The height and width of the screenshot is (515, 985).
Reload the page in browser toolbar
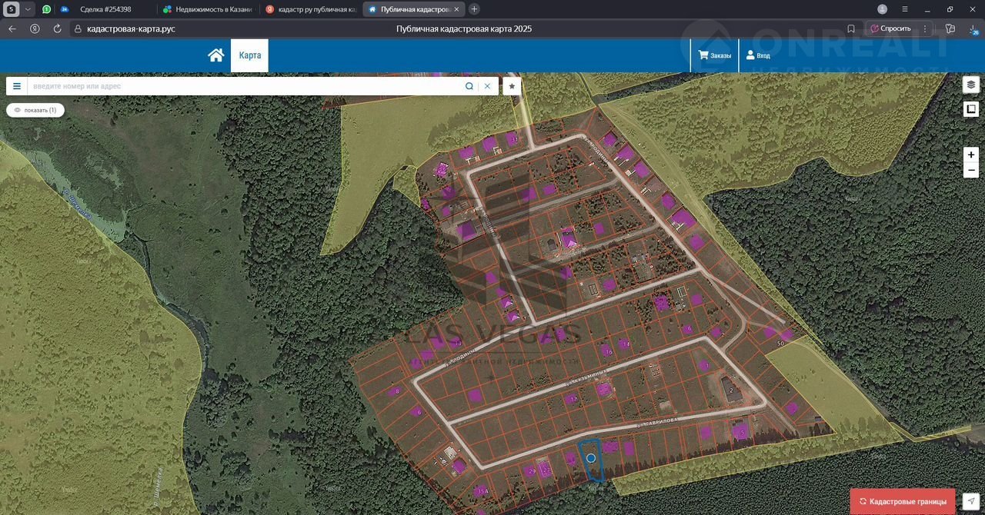pos(57,28)
